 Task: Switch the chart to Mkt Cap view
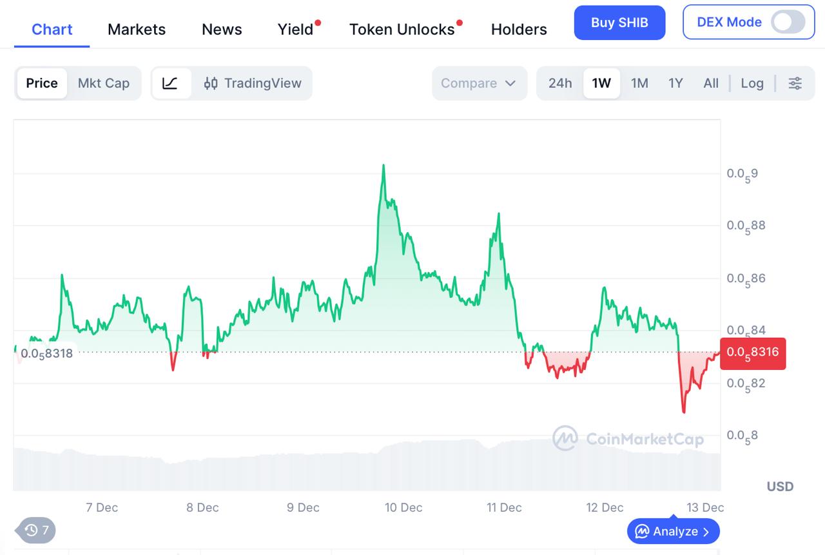click(103, 83)
